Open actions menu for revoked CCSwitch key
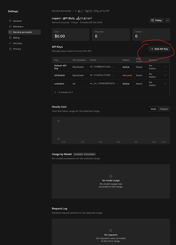 click(165, 75)
